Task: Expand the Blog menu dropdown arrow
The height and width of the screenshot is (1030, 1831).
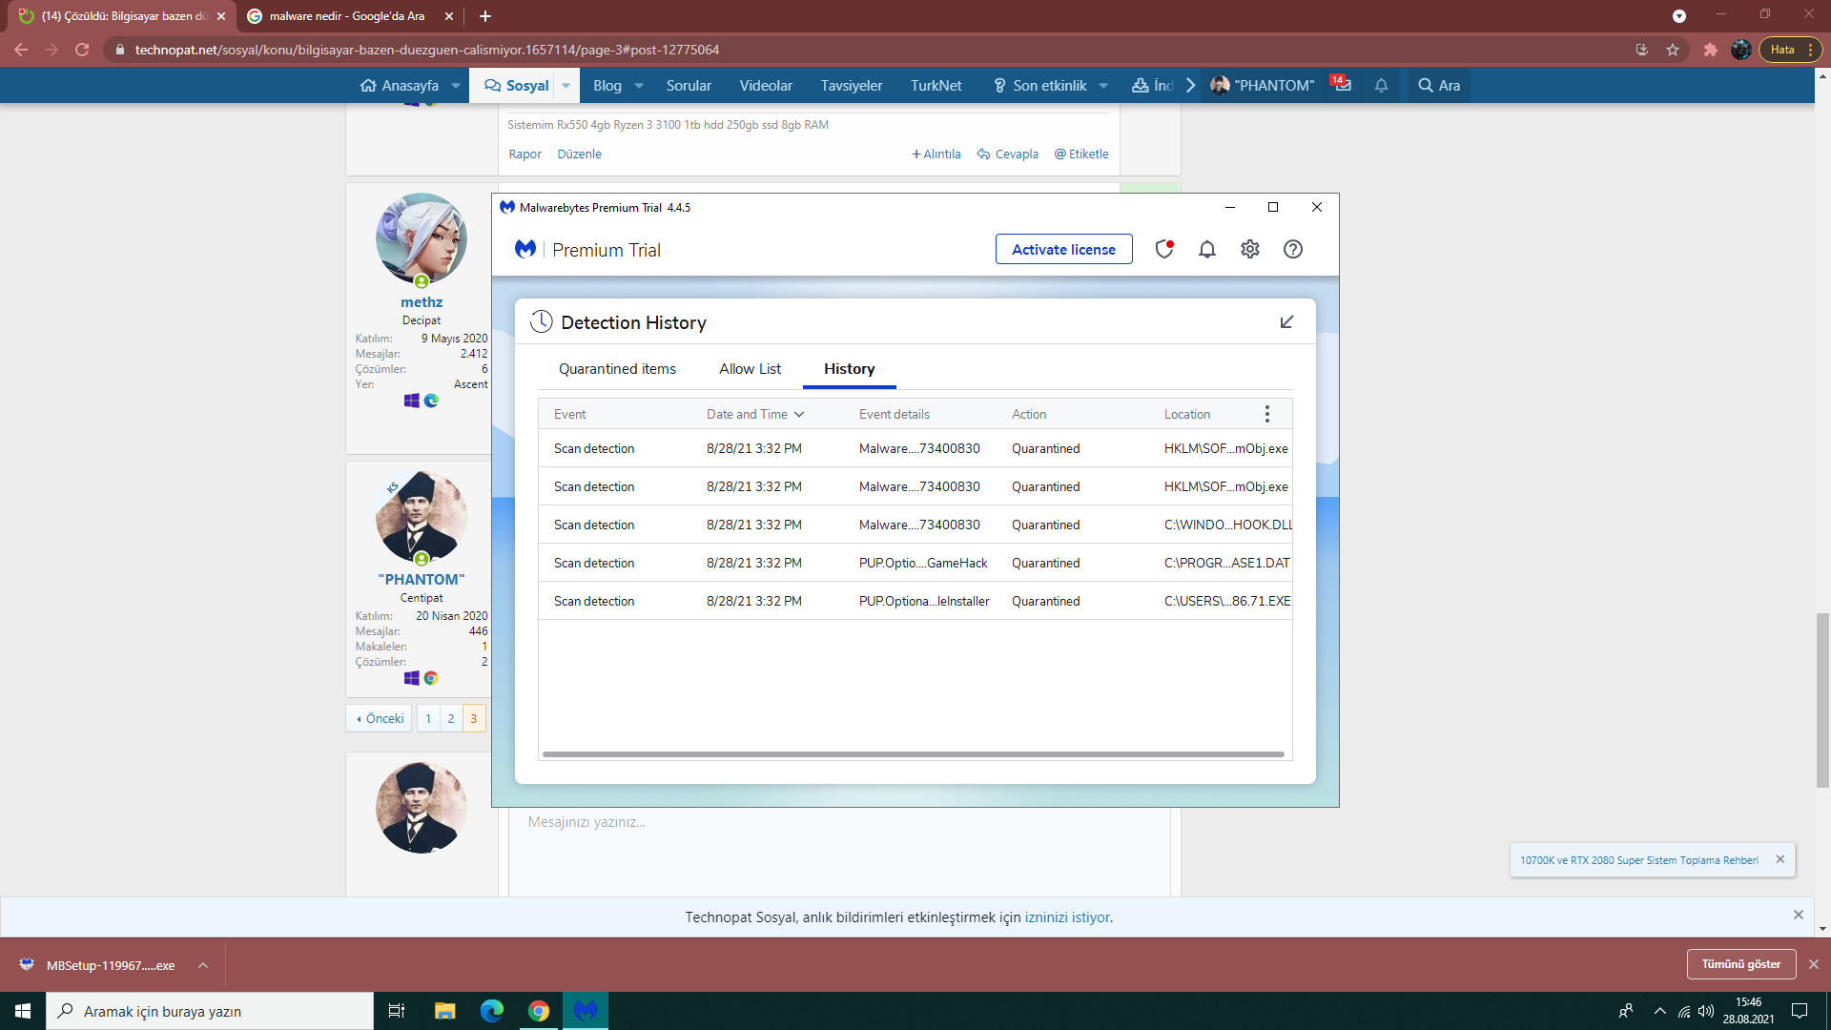Action: 639,86
